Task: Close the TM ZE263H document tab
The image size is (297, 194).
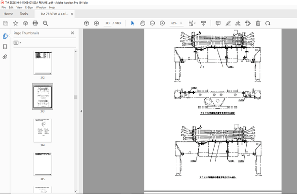Action: point(72,14)
